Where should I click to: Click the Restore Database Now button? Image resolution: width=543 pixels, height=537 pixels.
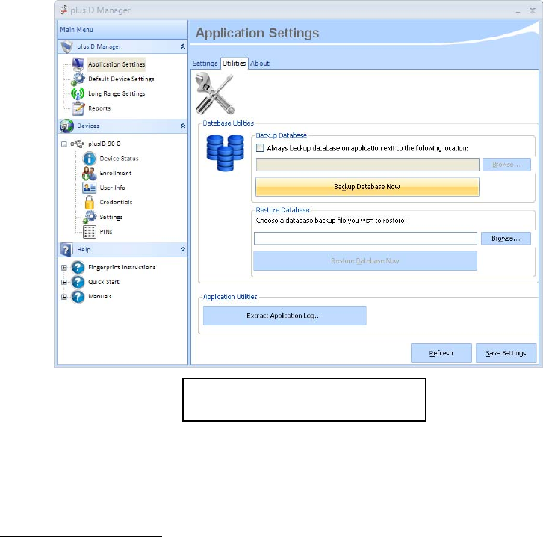365,261
